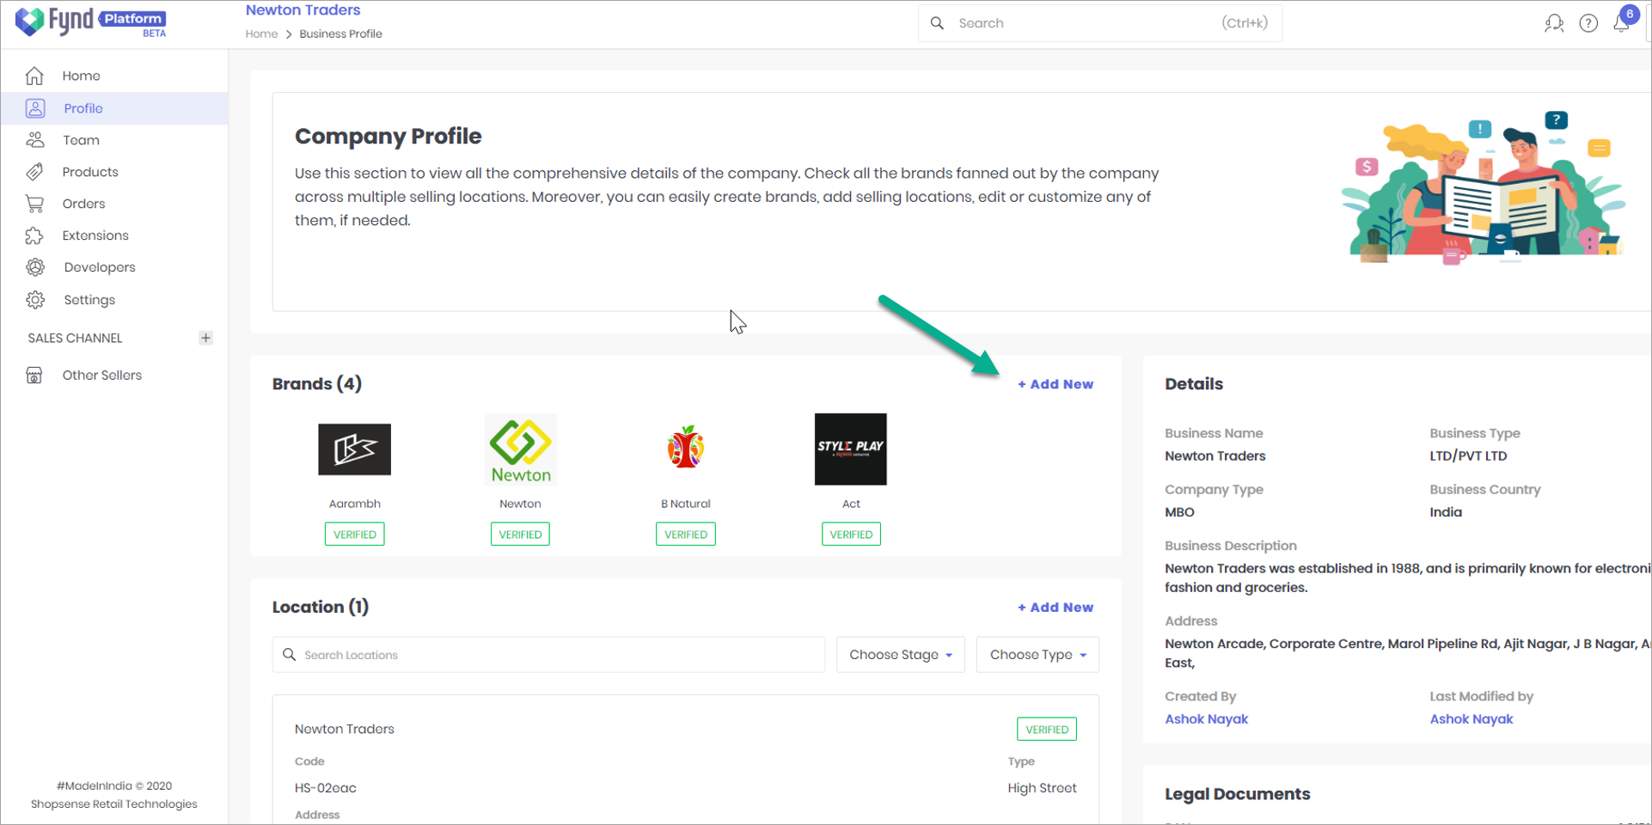Add a new brand
Image resolution: width=1652 pixels, height=825 pixels.
[x=1055, y=384]
